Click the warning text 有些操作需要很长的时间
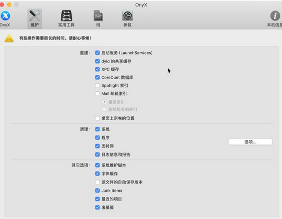The width and height of the screenshot is (282, 219). click(x=55, y=38)
